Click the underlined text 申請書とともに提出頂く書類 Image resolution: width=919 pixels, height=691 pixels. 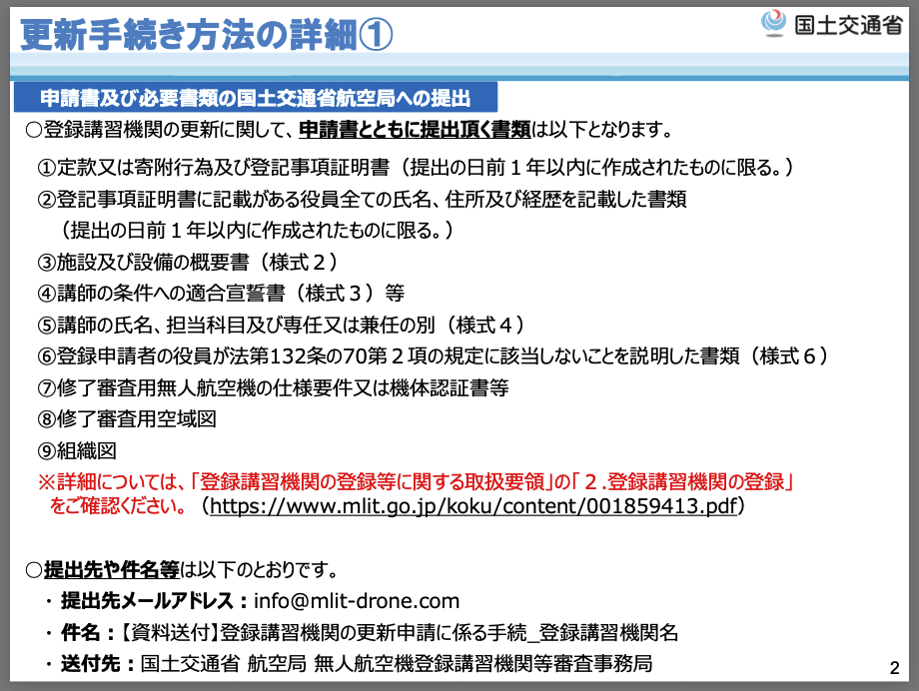tap(414, 130)
